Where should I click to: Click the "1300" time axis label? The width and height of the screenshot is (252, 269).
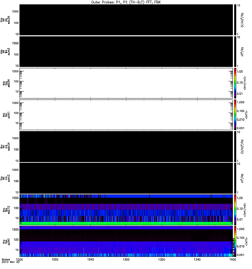(x=126, y=259)
